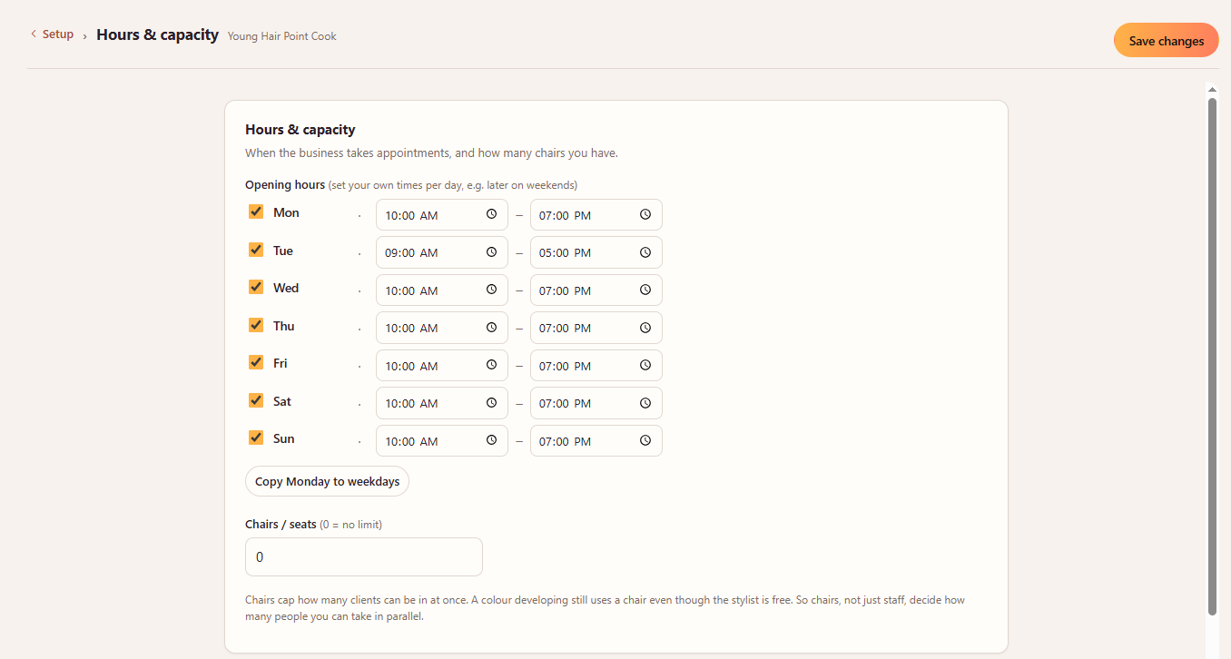Click the Wednesday 10:00 AM opening time field
This screenshot has width=1231, height=659.
(x=441, y=290)
